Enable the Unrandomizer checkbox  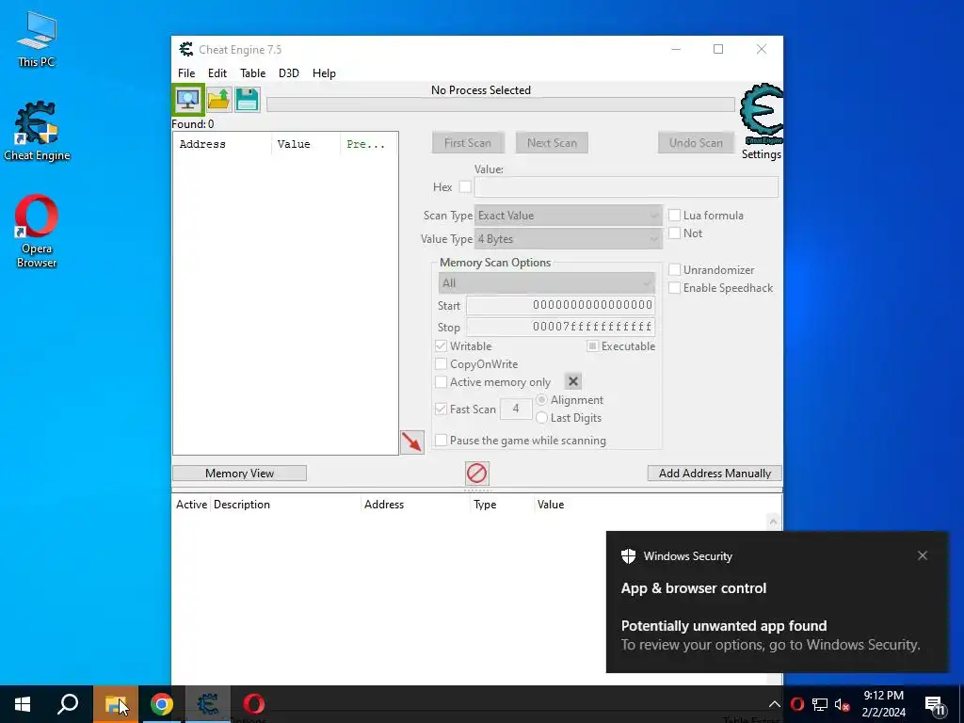coord(674,270)
